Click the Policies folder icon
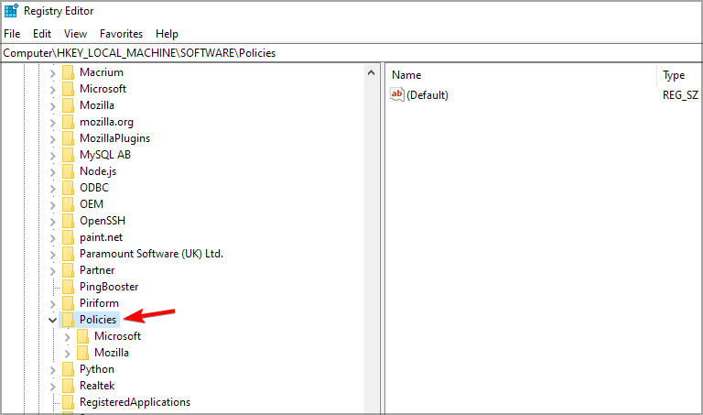This screenshot has height=415, width=703. pyautogui.click(x=68, y=320)
